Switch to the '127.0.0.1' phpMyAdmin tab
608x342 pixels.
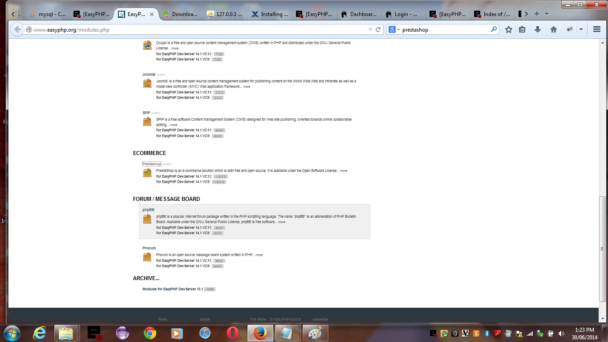pyautogui.click(x=225, y=14)
